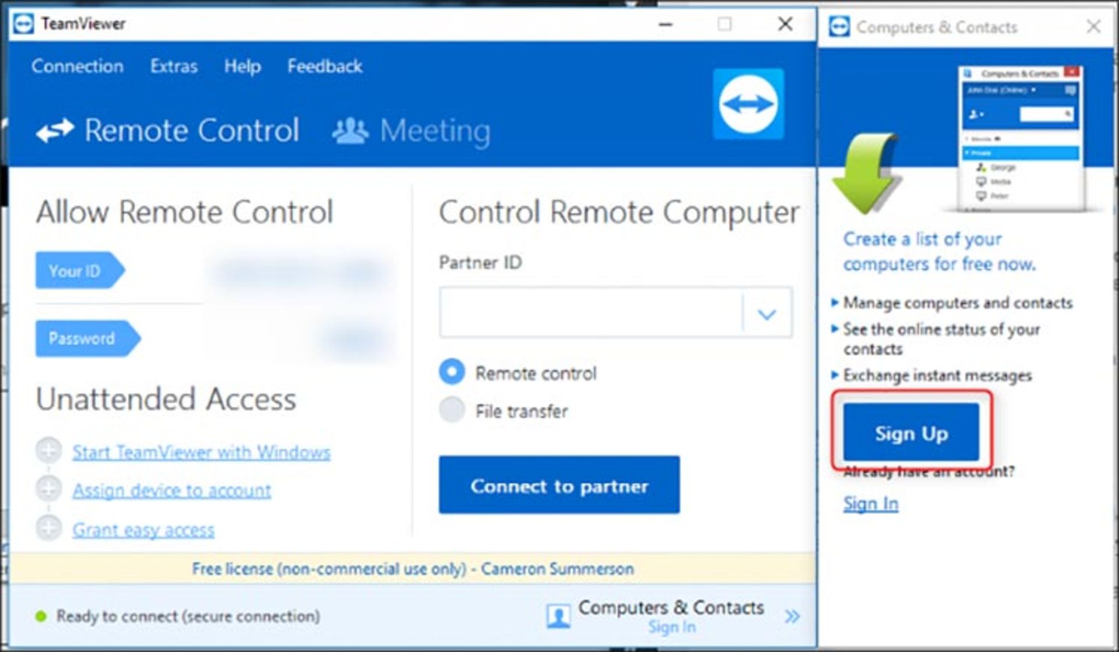Viewport: 1119px width, 652px height.
Task: Close the Computers & Contacts panel
Action: 1093,27
